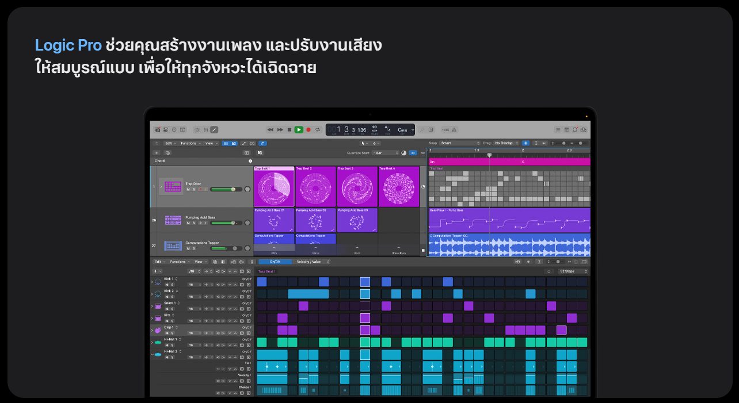Open the Mixer icon in control bar
This screenshot has width=739, height=403.
(x=206, y=129)
